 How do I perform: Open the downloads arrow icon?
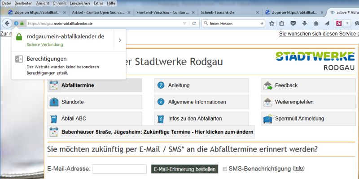(305, 23)
